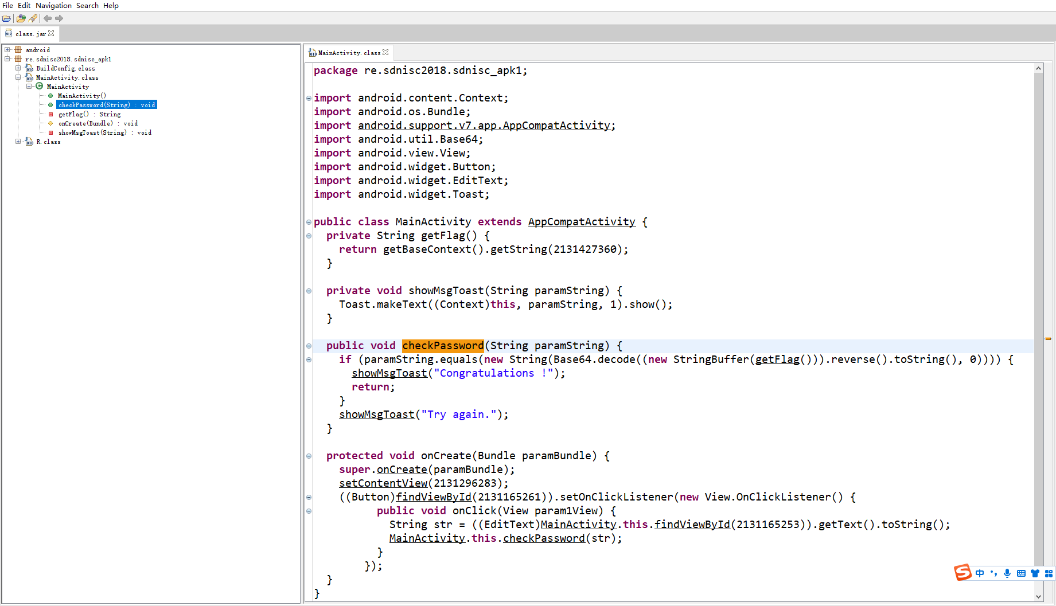Switch to the class.jar tab
The width and height of the screenshot is (1056, 606).
(30, 34)
